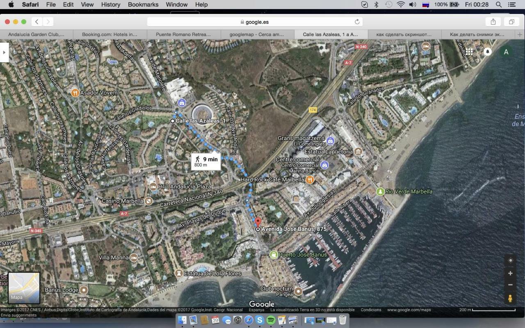Open the Edit menu
Viewport: 525px width, 328px height.
(x=68, y=5)
